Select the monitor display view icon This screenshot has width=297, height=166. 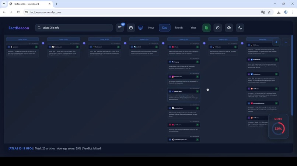coord(140,28)
